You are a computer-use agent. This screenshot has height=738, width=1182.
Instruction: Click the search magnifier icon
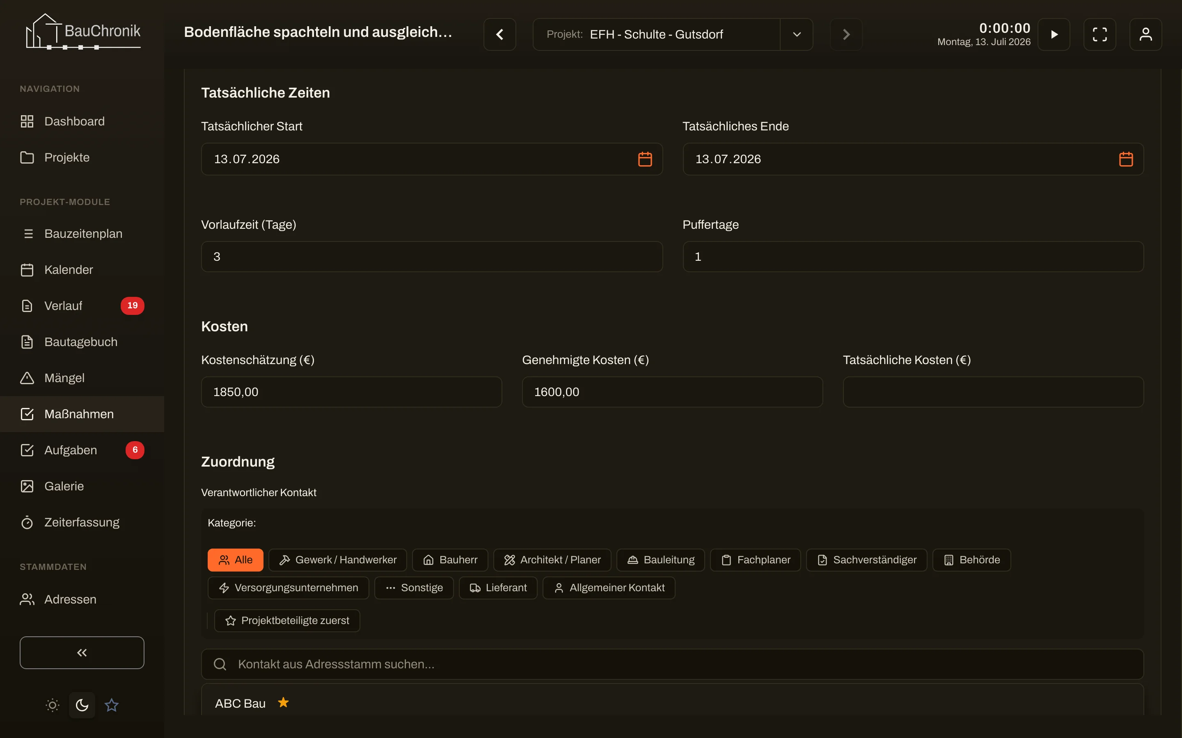tap(220, 664)
